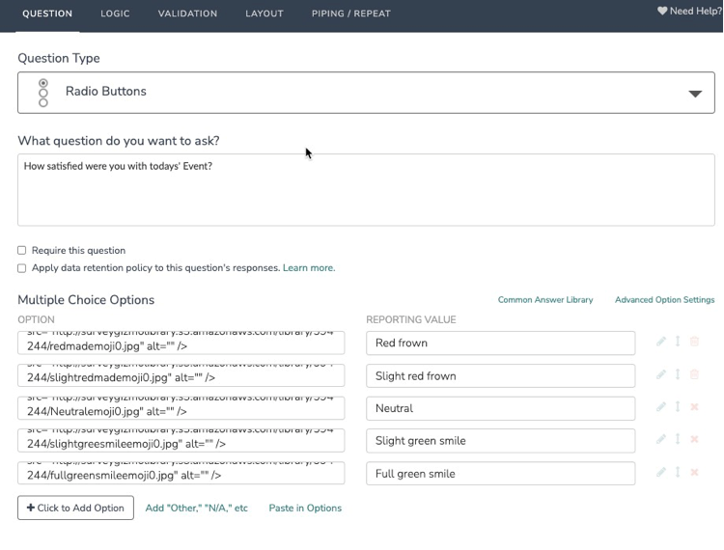Open the Advanced Option Settings link
Screen dimensions: 724x550
(x=664, y=300)
